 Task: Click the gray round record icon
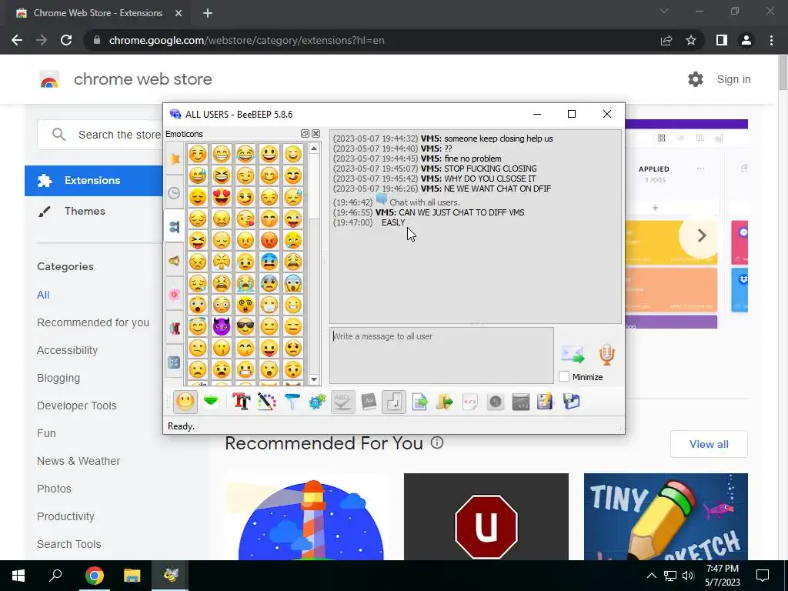click(x=496, y=402)
